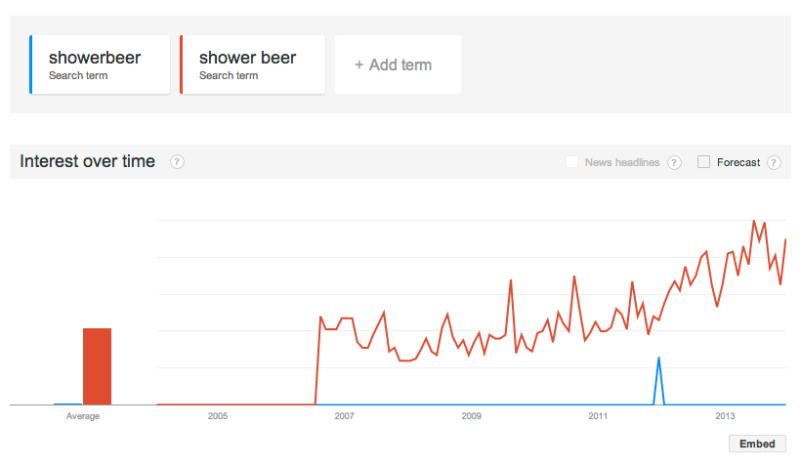The width and height of the screenshot is (800, 468).
Task: Toggle the News headlines checkbox
Action: tap(572, 162)
